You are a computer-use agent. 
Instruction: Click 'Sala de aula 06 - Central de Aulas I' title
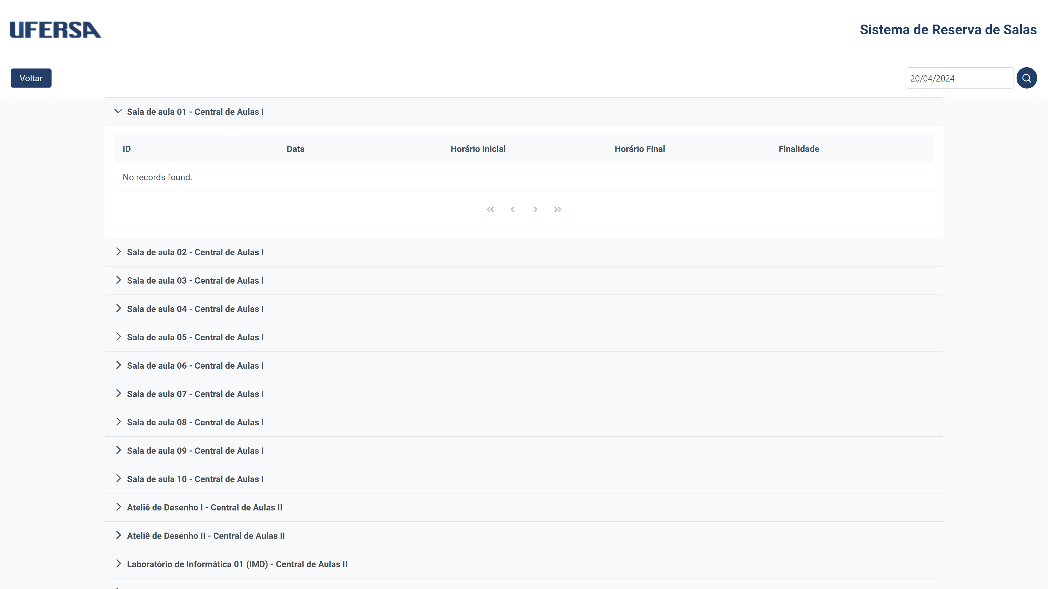tap(195, 365)
